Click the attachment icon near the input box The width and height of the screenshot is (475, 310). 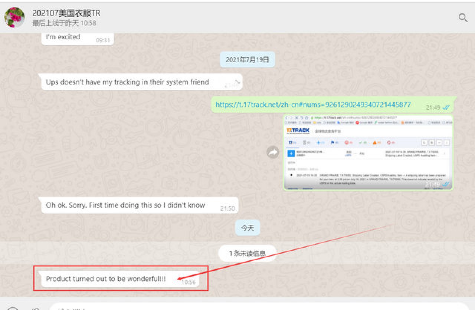(35, 308)
